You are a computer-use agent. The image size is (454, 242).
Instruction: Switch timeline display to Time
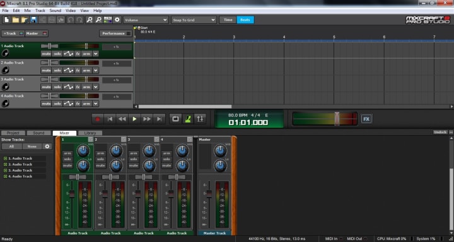[228, 20]
